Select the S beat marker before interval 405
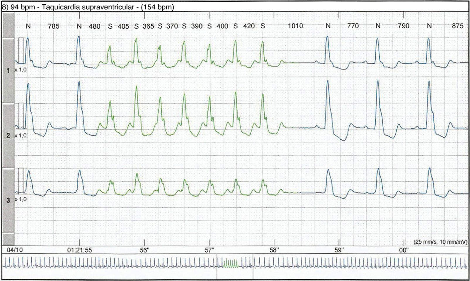This screenshot has height=281, width=470. pos(110,26)
